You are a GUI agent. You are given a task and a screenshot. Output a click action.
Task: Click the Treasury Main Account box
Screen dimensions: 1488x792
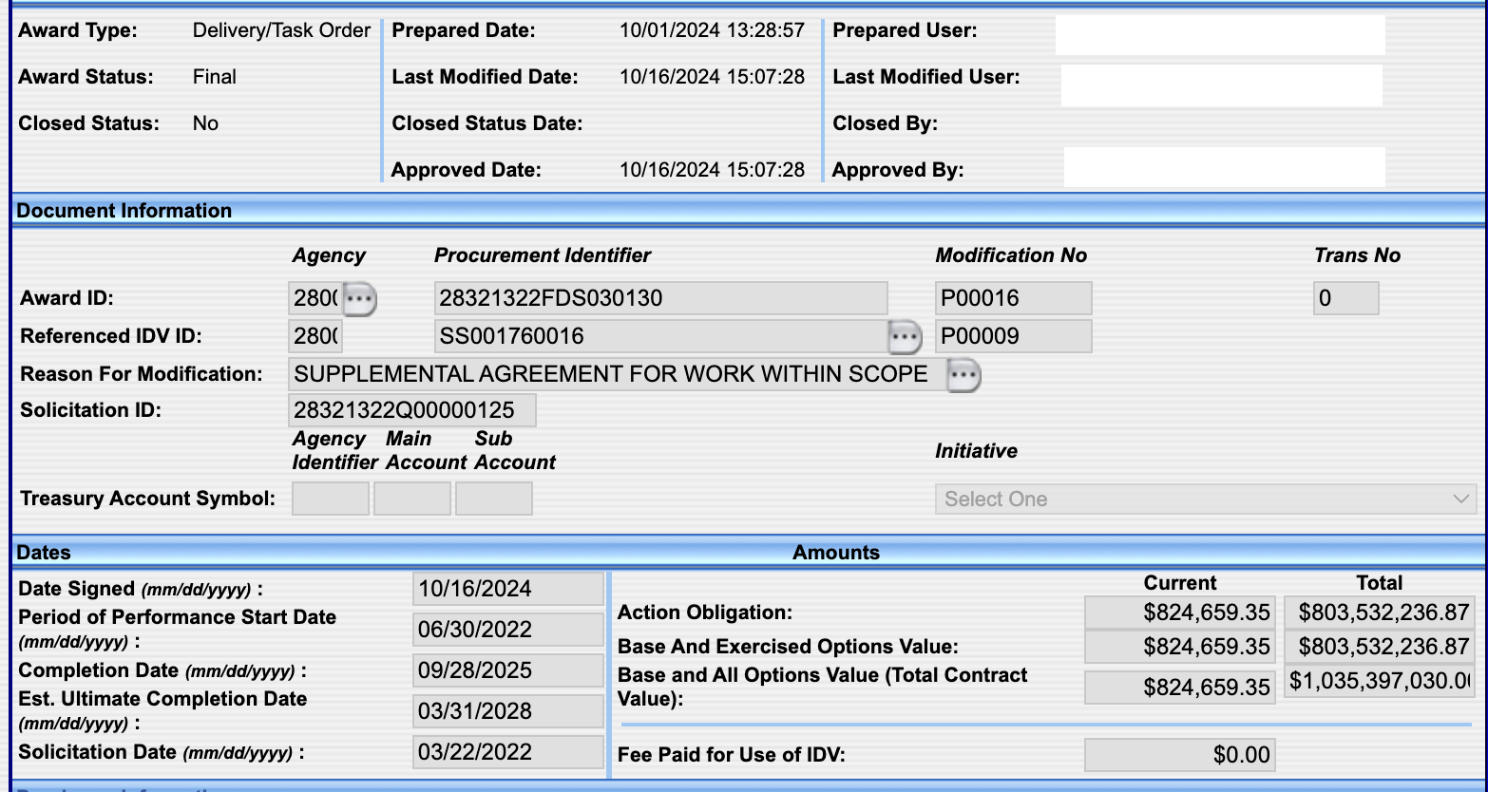(412, 499)
